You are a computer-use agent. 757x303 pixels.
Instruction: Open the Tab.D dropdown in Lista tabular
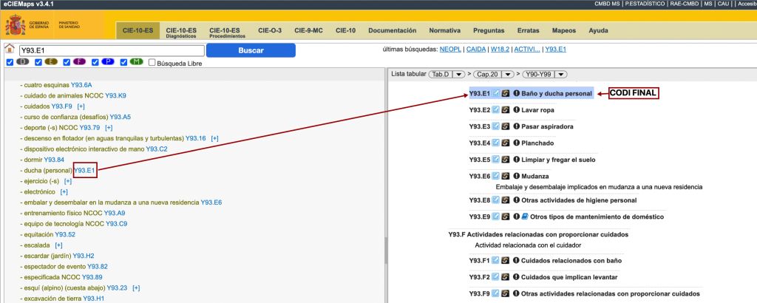point(447,74)
